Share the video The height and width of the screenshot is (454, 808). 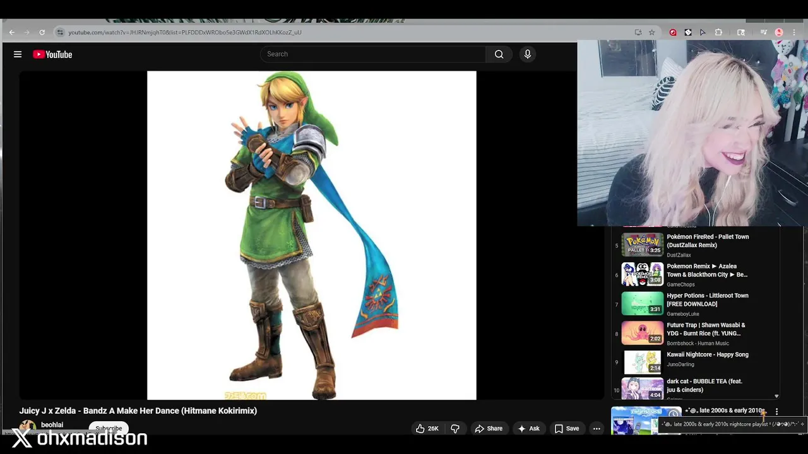(489, 429)
